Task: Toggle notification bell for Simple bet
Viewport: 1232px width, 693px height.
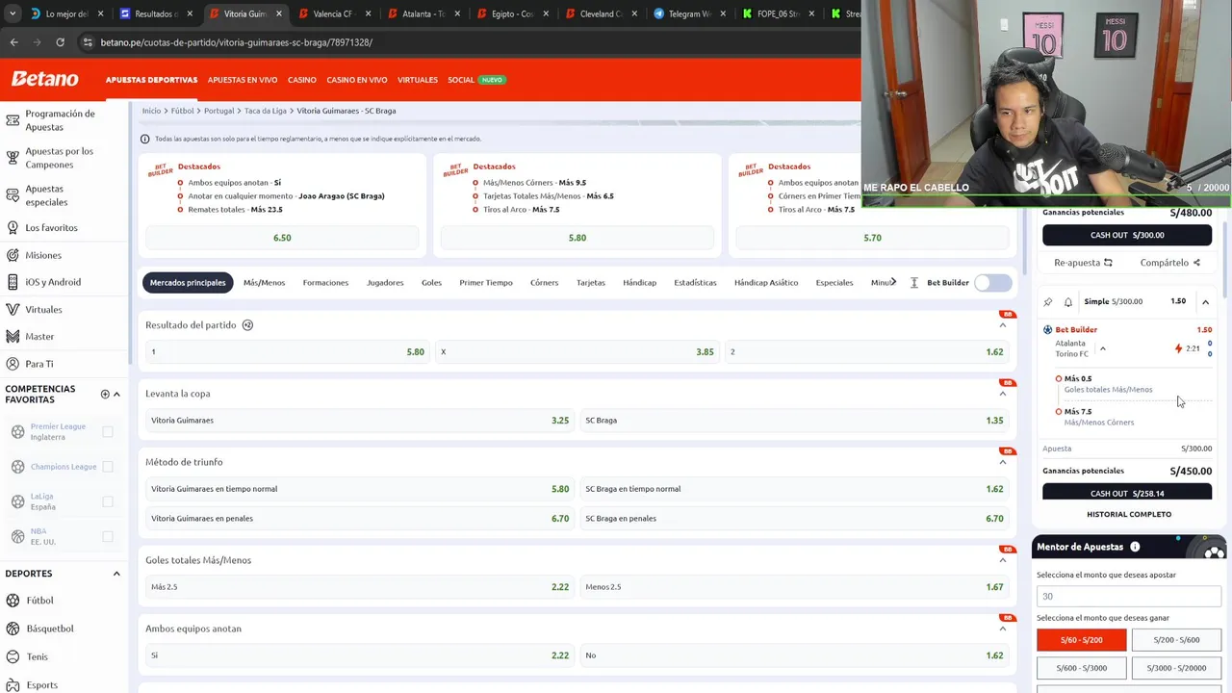Action: tap(1068, 302)
